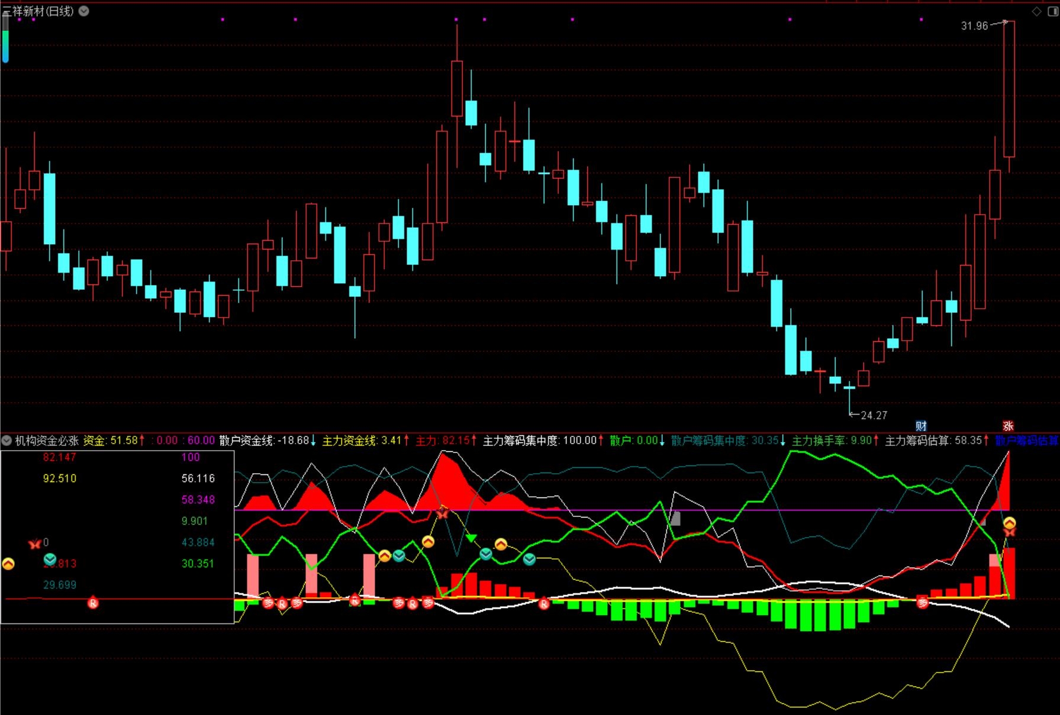Click the 82.147 value in the legend
This screenshot has width=1060, height=715.
59,457
